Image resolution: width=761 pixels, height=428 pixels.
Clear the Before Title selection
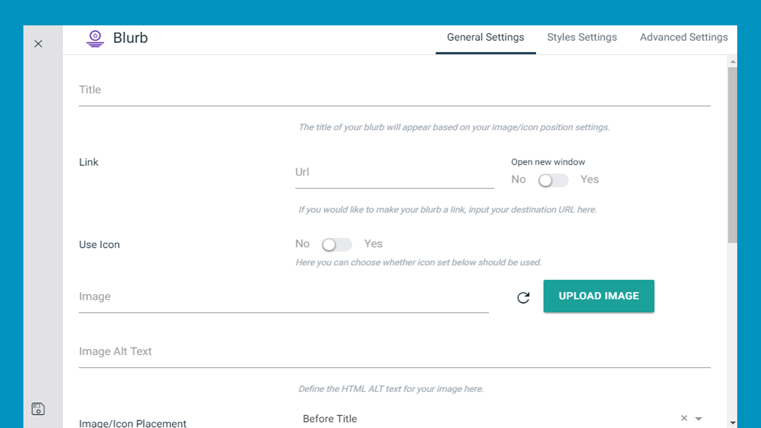(684, 418)
